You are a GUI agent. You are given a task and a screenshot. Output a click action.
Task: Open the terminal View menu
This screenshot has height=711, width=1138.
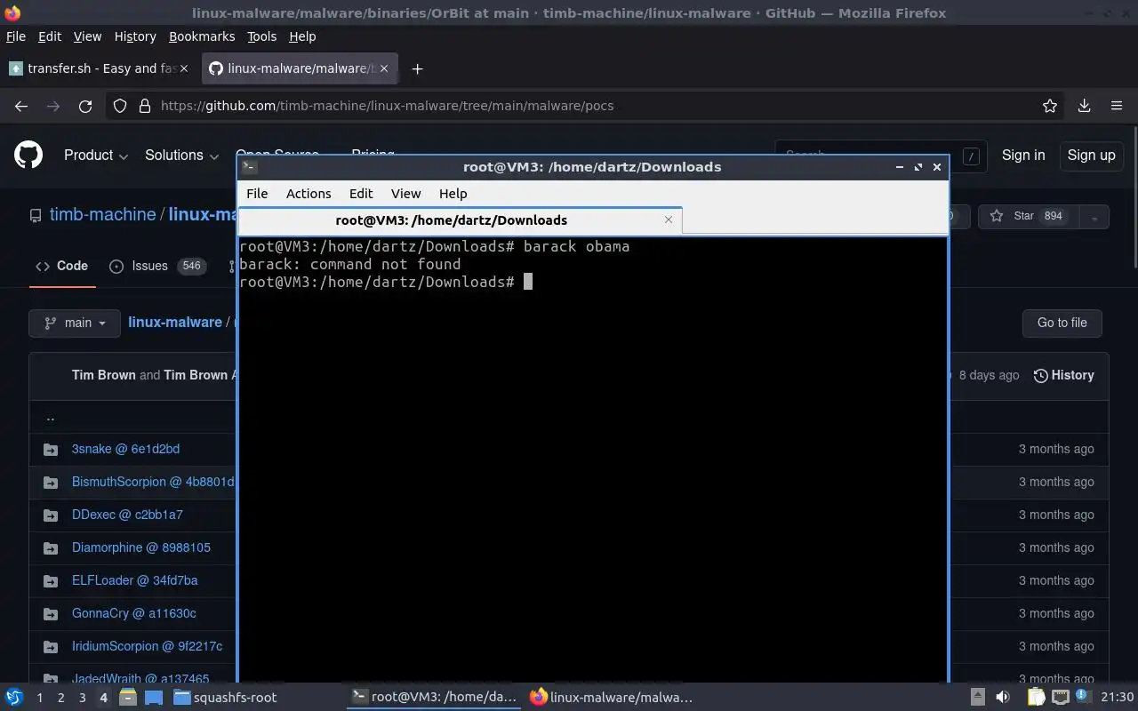405,193
